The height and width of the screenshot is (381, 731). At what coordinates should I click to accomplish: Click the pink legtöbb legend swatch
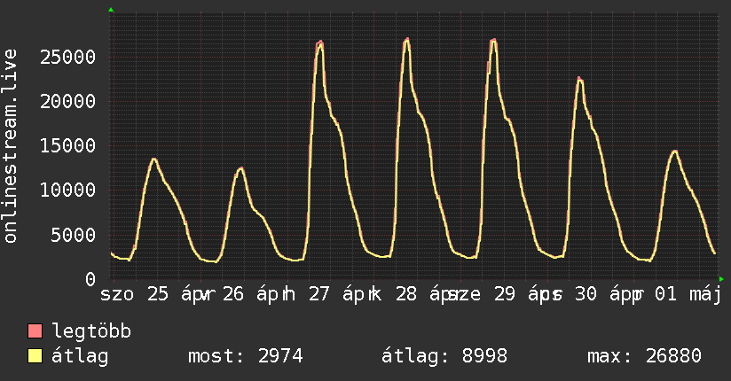pyautogui.click(x=35, y=331)
